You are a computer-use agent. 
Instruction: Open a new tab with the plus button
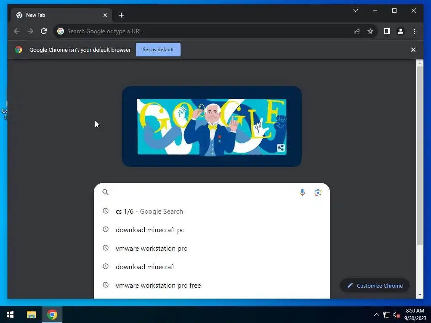click(121, 15)
